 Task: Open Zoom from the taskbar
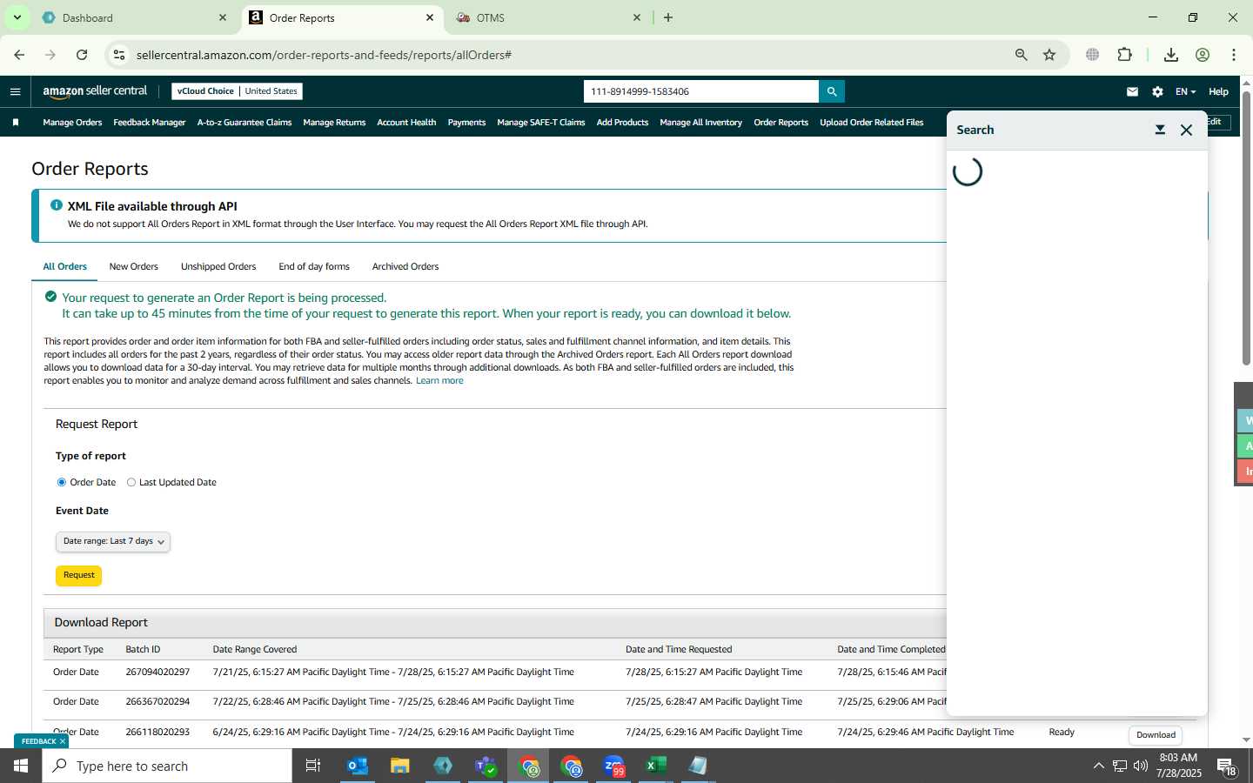(614, 766)
